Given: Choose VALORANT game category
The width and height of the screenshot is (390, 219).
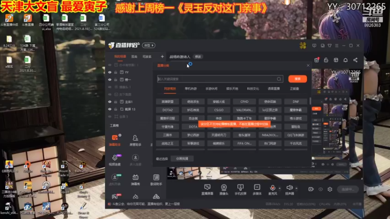Looking at the screenshot, I should 245,110.
